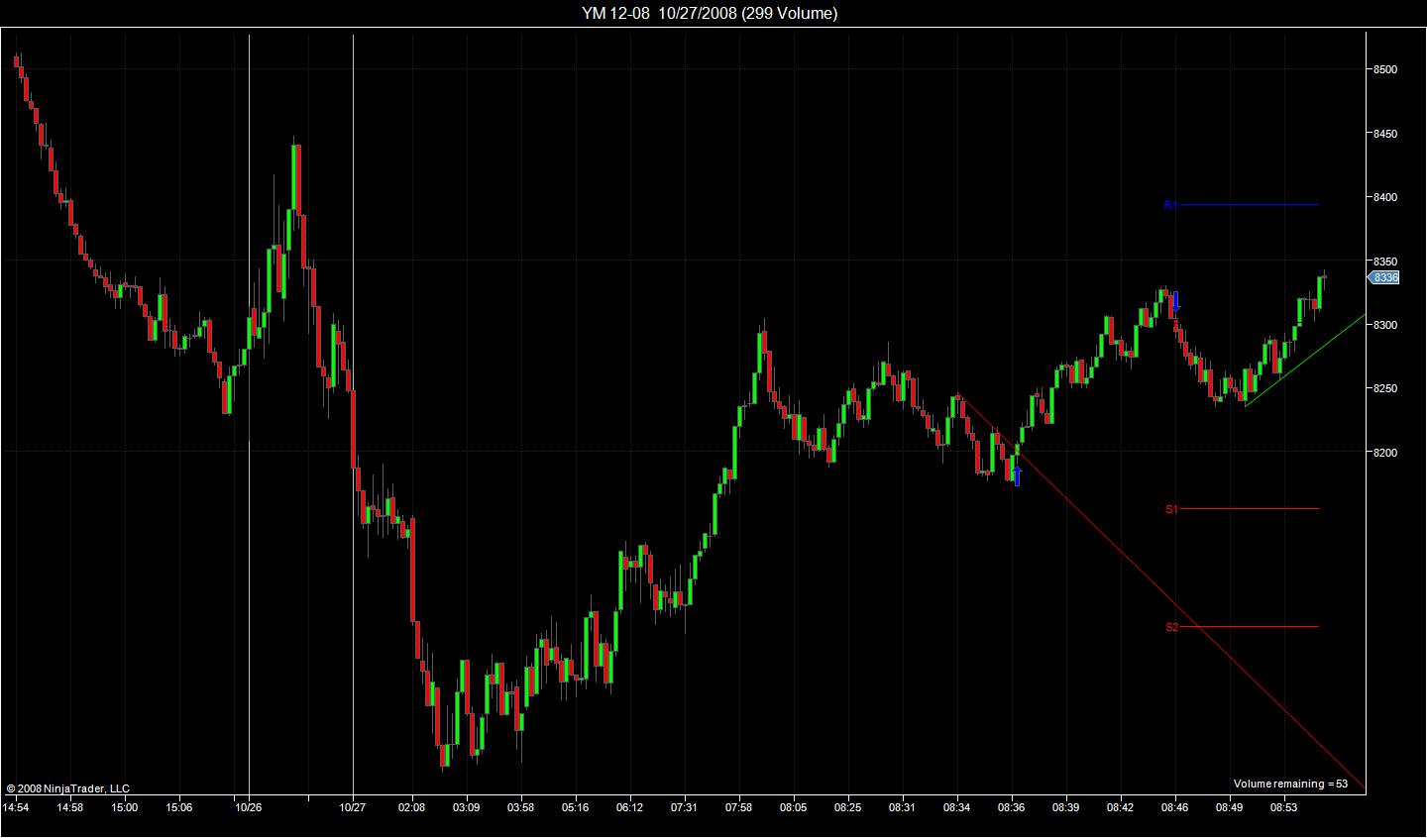The height and width of the screenshot is (838, 1427).
Task: Click the 08:31 time axis label
Action: pyautogui.click(x=902, y=807)
